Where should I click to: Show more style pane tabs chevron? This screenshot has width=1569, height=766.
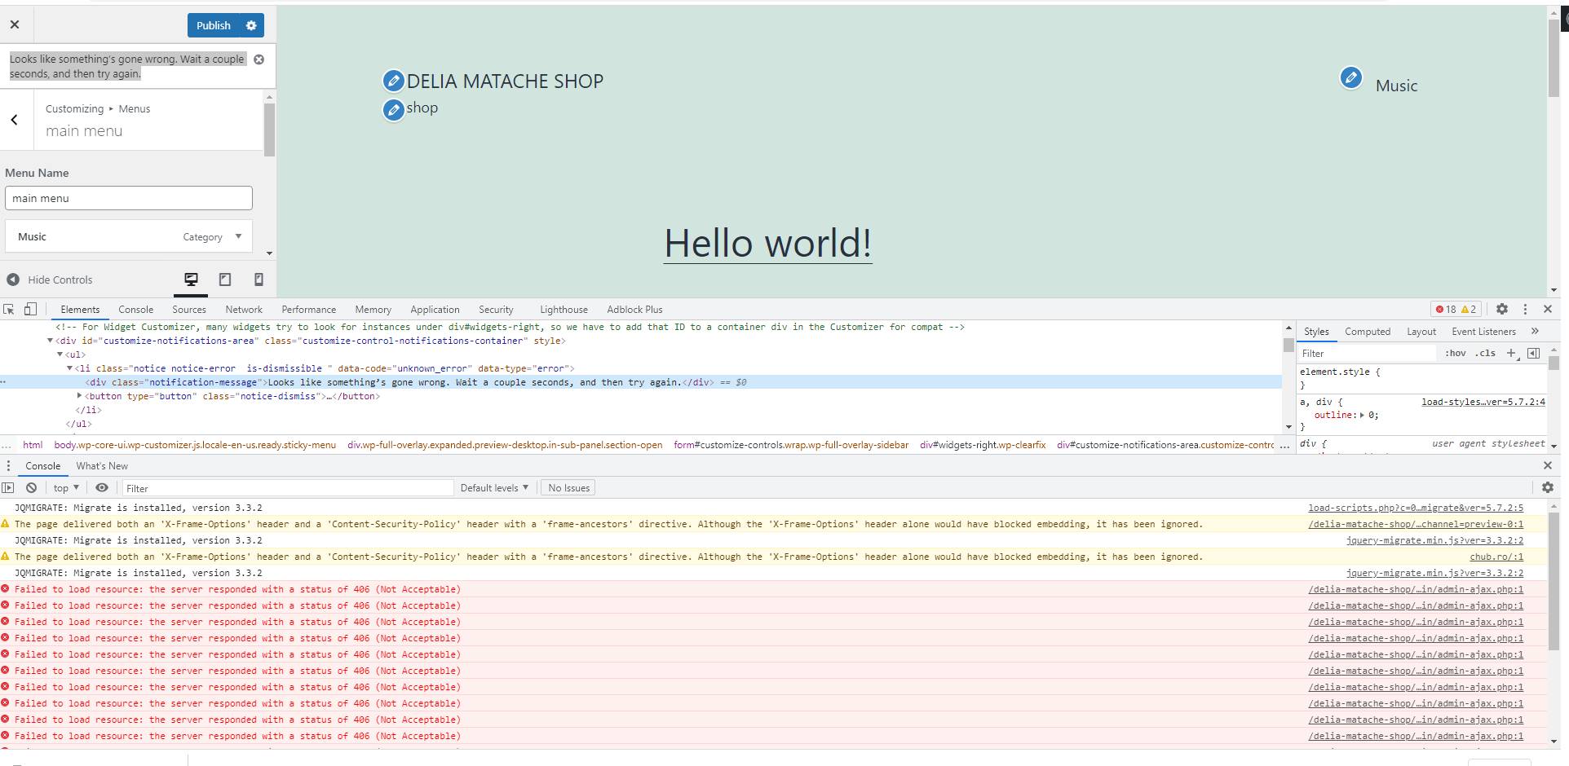tap(1535, 331)
